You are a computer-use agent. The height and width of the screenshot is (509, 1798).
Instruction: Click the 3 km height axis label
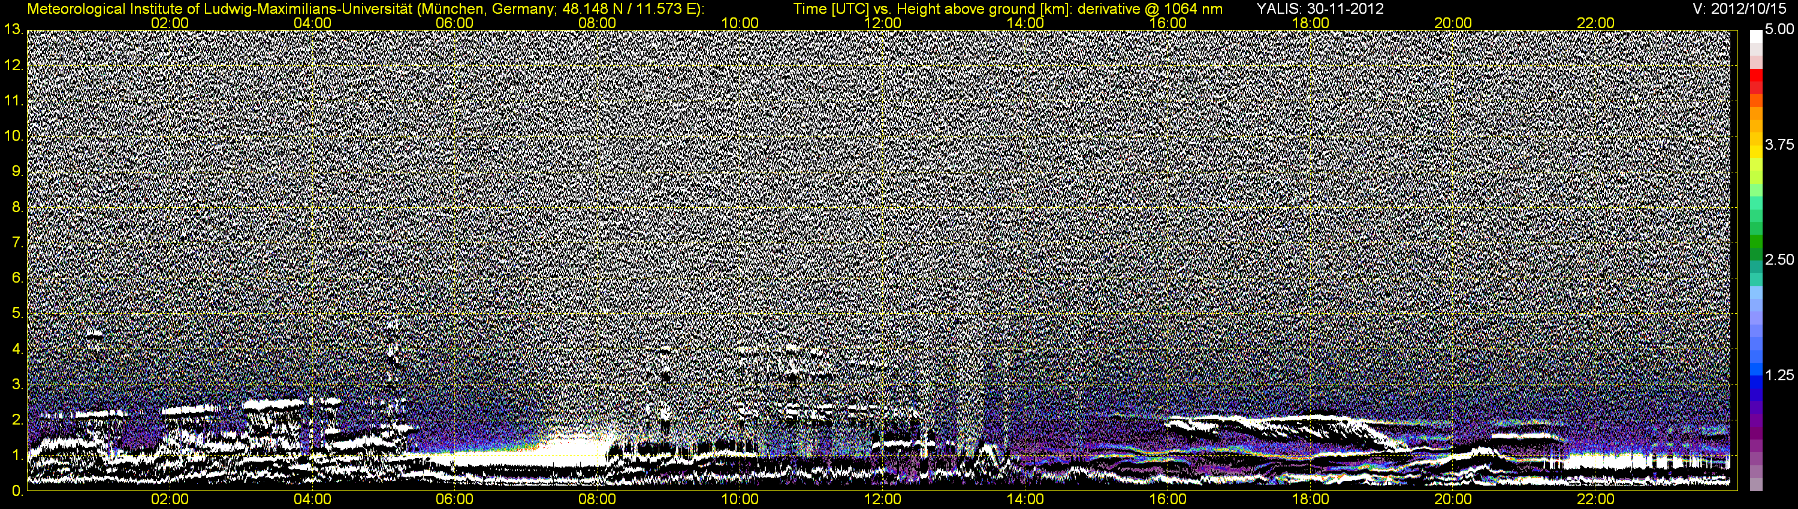point(17,384)
